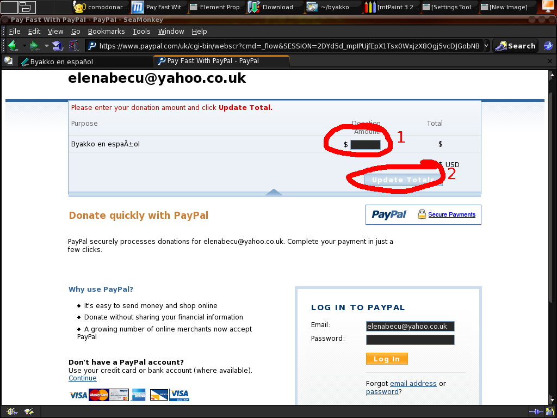
Task: Click the forgot email address link
Action: click(413, 384)
